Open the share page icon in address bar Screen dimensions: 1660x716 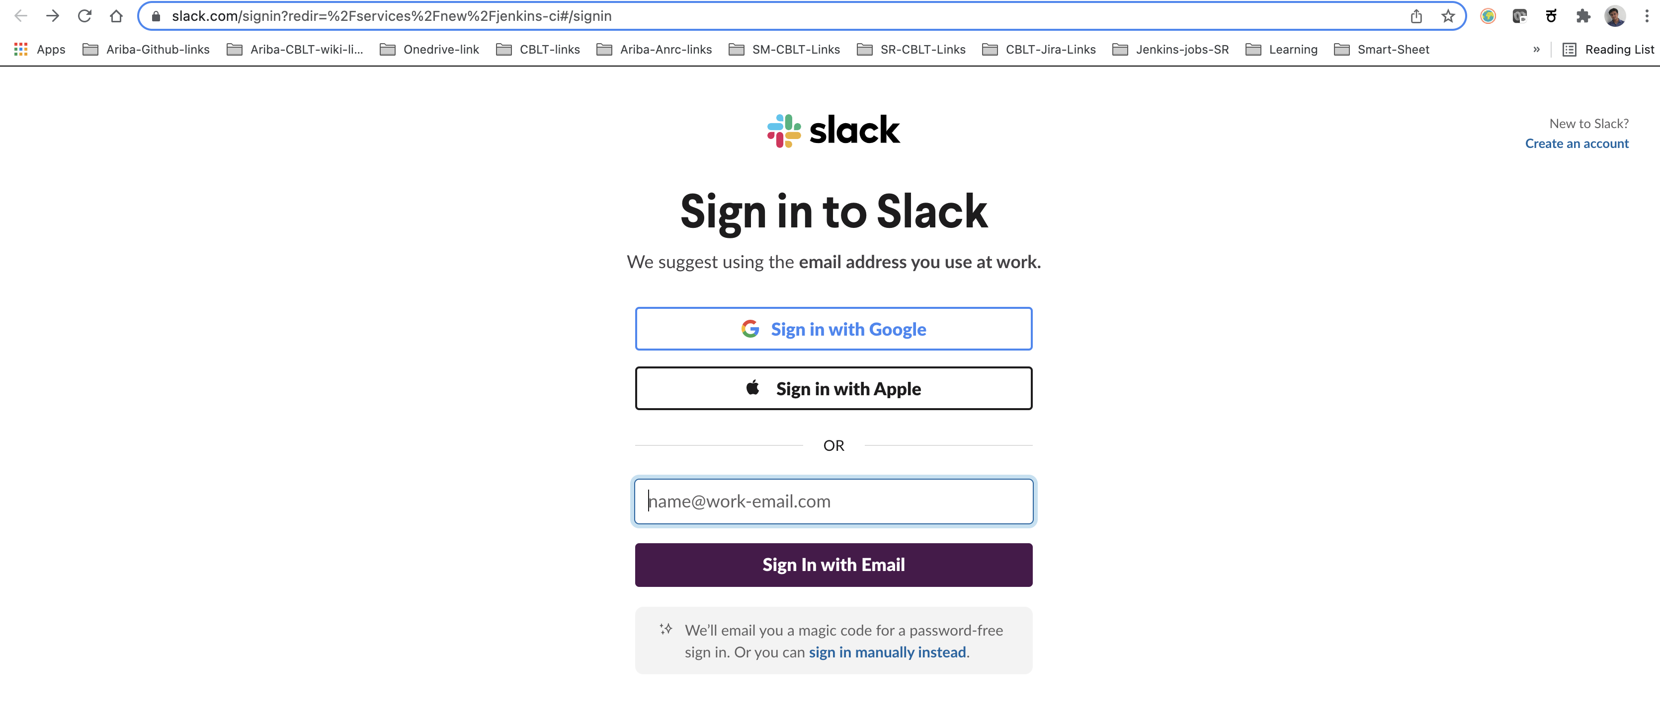pyautogui.click(x=1416, y=16)
